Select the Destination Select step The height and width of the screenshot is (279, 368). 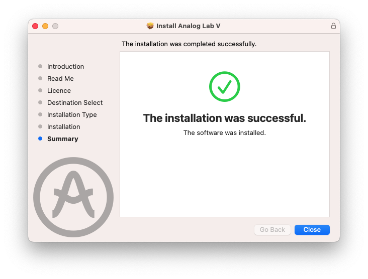click(x=75, y=103)
